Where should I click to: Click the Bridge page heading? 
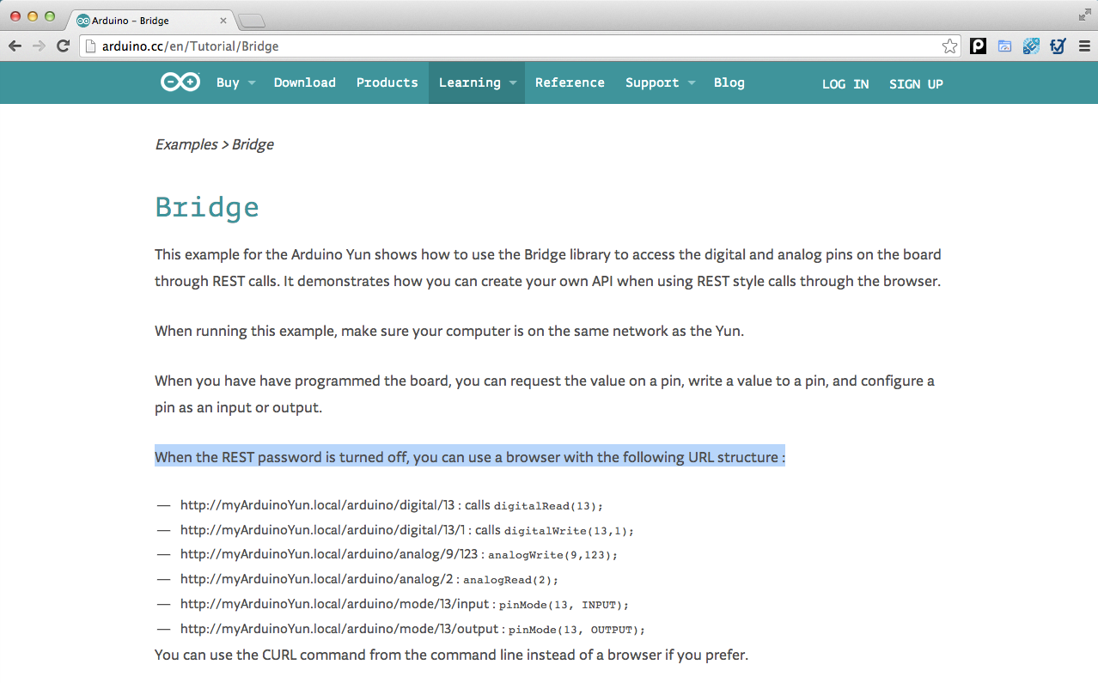[x=207, y=207]
